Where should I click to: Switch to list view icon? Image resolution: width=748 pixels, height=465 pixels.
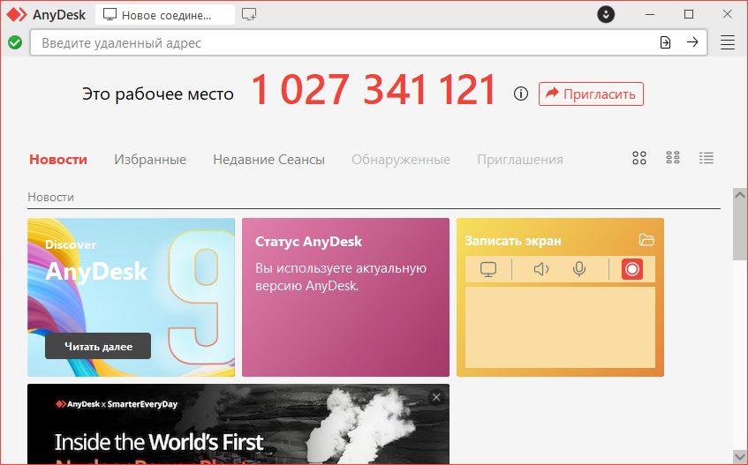[706, 158]
